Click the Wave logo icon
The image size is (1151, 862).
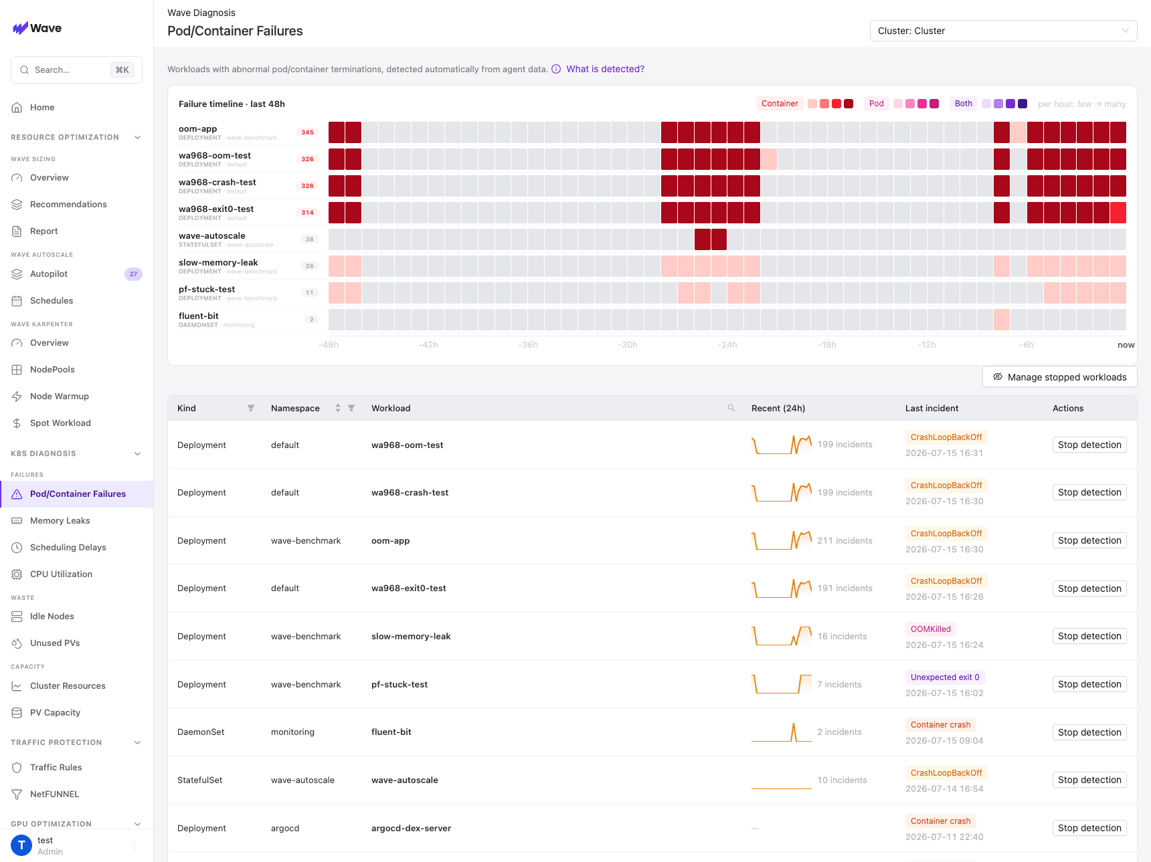[x=20, y=28]
